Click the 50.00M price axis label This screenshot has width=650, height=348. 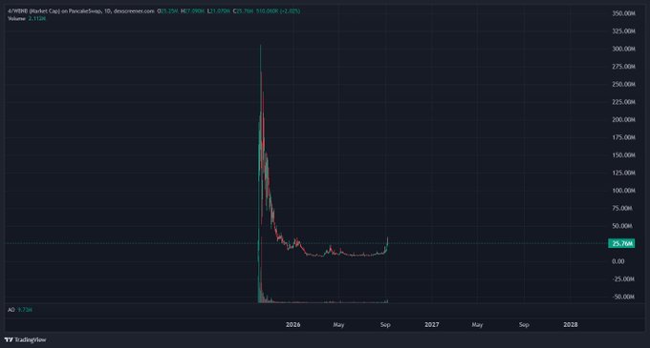tap(622, 226)
